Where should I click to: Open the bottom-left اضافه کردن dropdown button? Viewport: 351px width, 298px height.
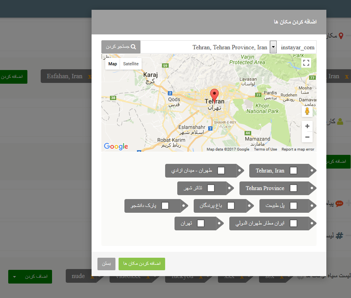click(30, 276)
